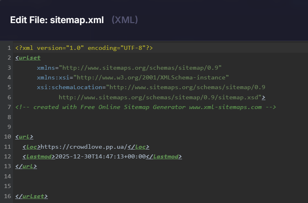Click the closing lastmod tag
308x203 pixels.
click(164, 156)
